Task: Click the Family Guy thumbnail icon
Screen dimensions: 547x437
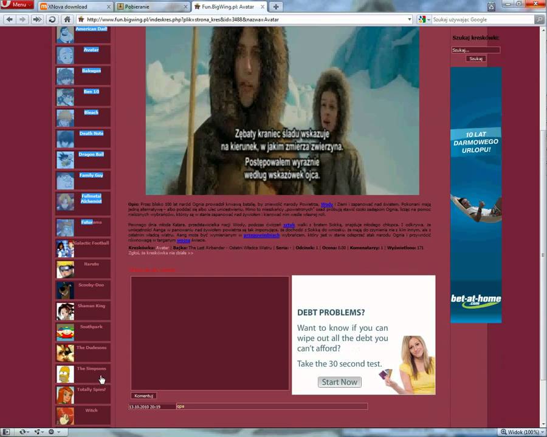Action: [65, 181]
